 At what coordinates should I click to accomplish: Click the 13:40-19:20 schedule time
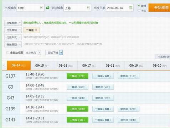click(35, 74)
